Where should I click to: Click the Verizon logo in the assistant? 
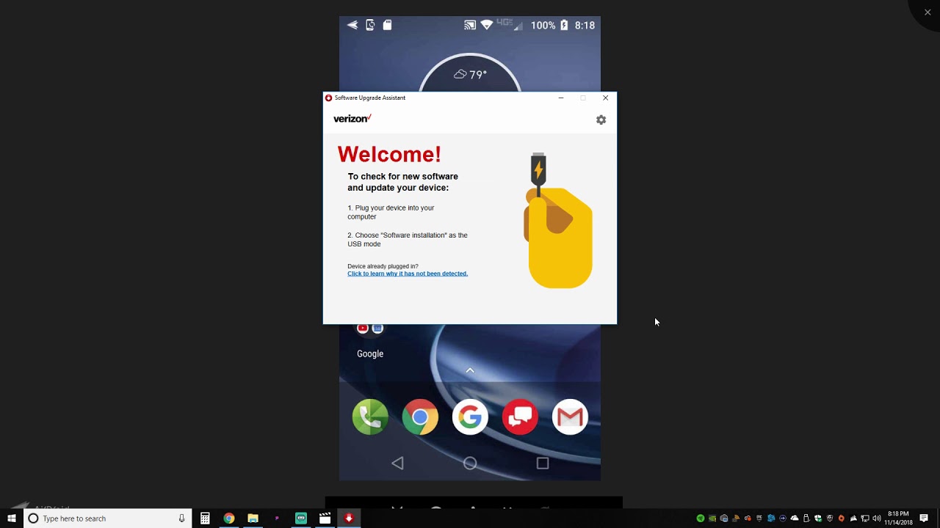pyautogui.click(x=352, y=119)
